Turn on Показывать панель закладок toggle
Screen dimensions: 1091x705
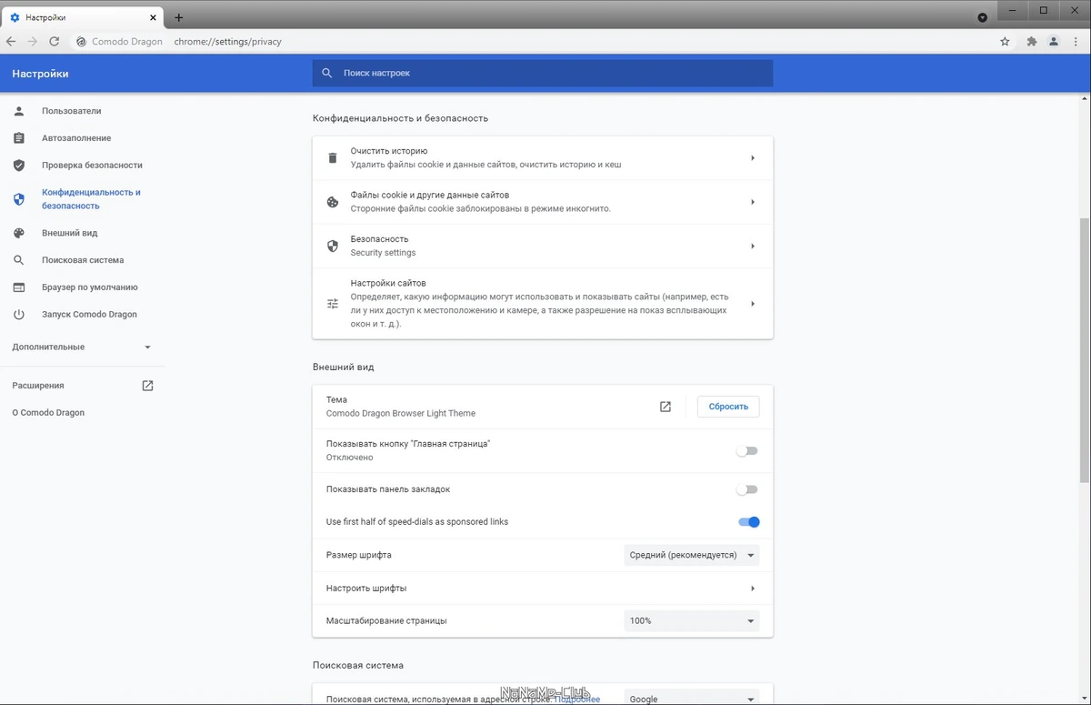pos(747,489)
